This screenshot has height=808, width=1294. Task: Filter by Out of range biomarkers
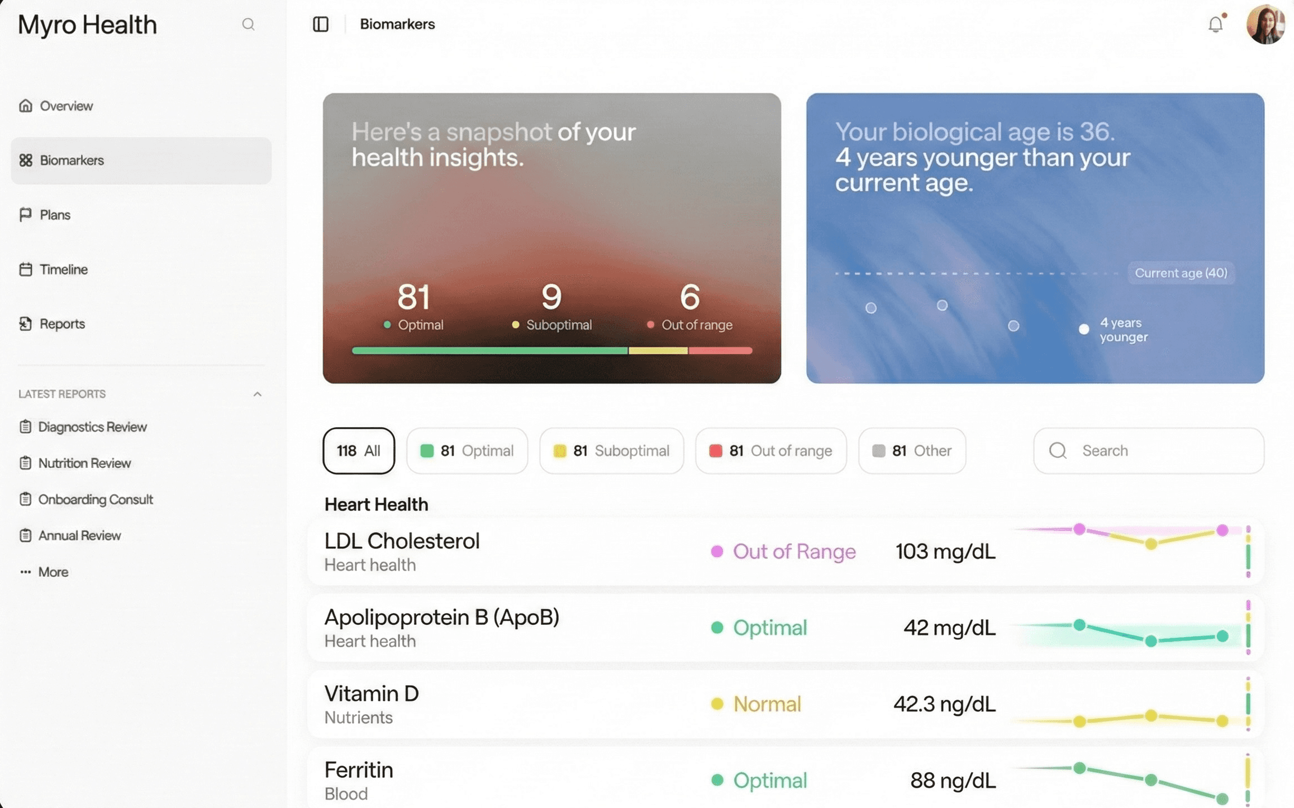(x=770, y=451)
